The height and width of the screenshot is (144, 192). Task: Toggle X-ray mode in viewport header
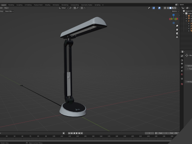click(x=165, y=8)
